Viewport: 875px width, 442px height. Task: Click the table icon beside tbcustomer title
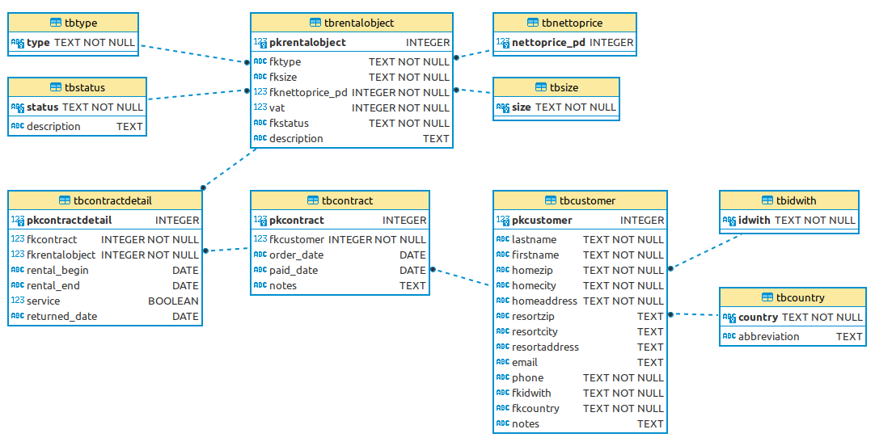pyautogui.click(x=552, y=200)
